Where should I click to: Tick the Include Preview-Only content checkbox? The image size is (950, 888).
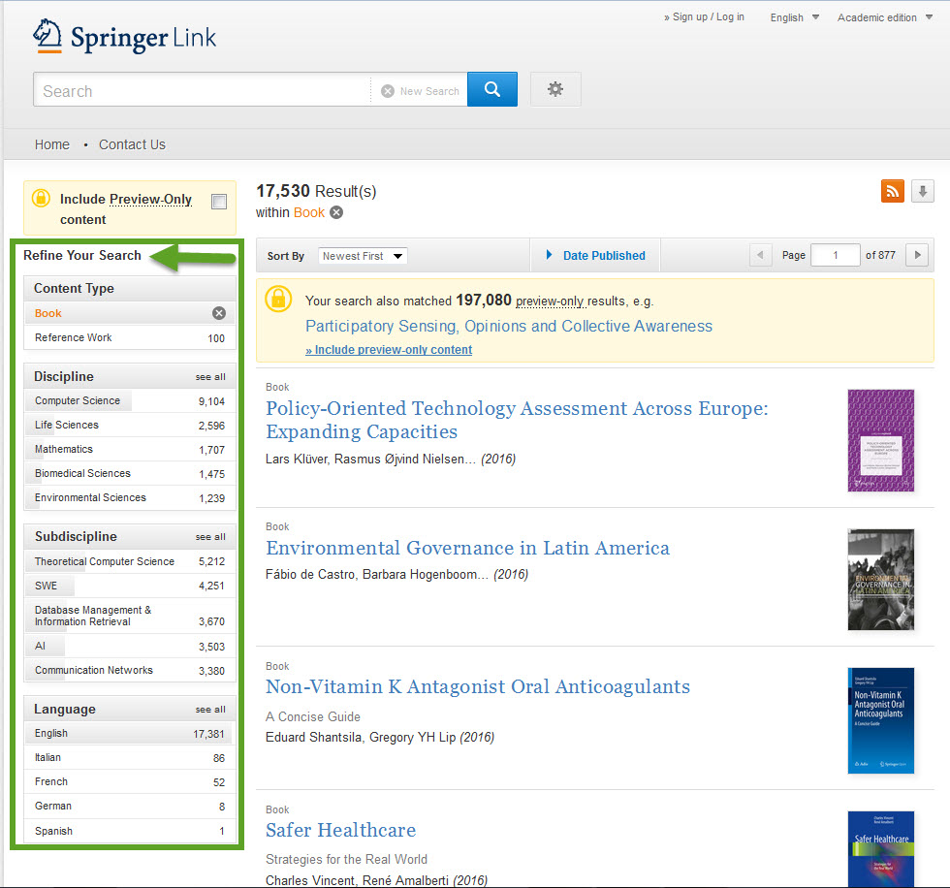[x=219, y=202]
